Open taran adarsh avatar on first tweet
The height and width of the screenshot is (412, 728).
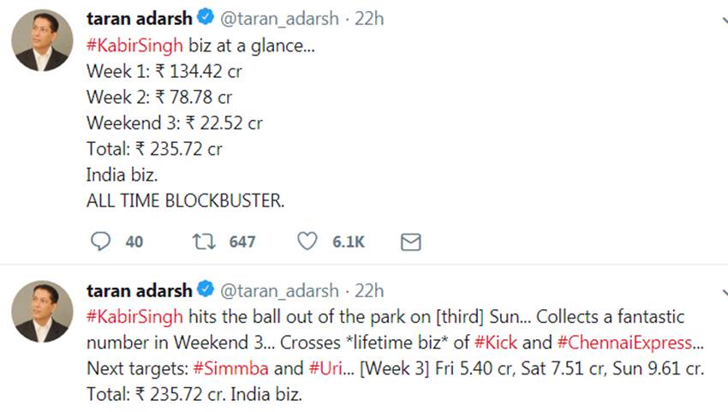pyautogui.click(x=41, y=40)
